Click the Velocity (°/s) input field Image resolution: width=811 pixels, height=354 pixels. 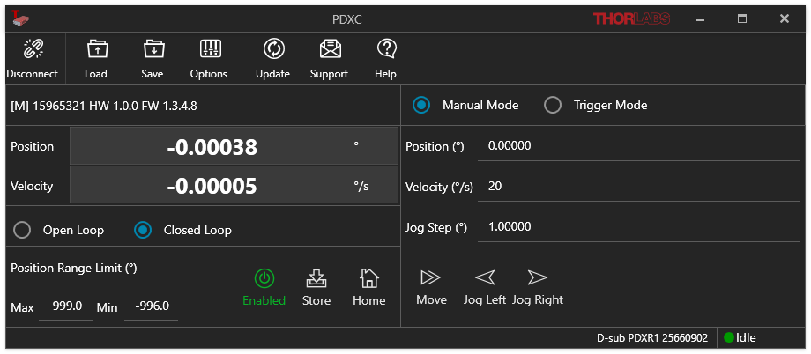pos(639,187)
